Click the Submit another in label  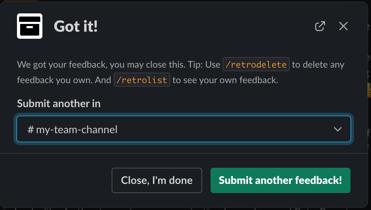pos(58,103)
